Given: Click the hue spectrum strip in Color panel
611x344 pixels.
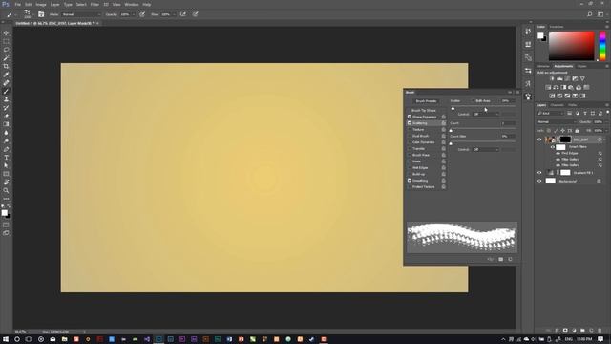Looking at the screenshot, I should pyautogui.click(x=602, y=46).
